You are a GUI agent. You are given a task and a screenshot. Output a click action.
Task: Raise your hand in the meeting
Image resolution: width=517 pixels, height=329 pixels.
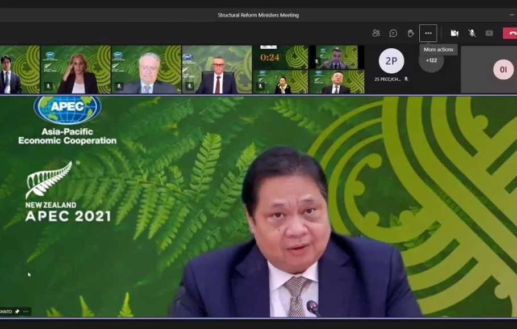click(411, 33)
